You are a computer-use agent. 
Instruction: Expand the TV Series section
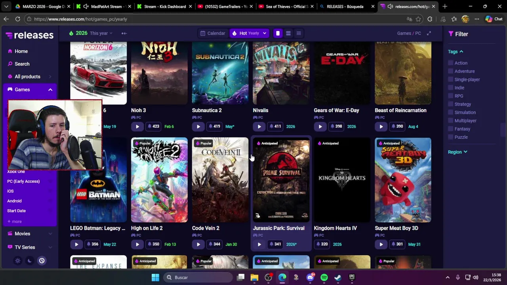pos(30,247)
